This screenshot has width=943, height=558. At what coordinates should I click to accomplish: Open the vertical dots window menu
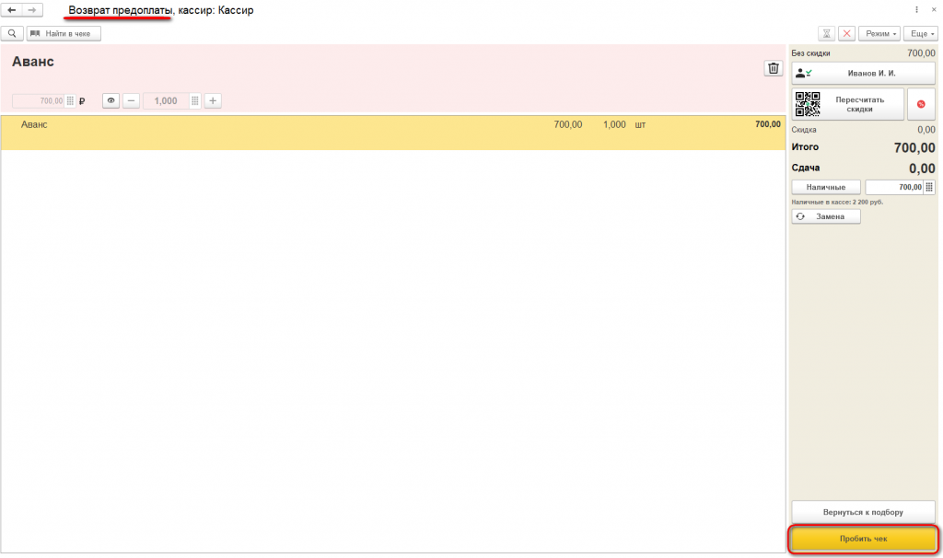pyautogui.click(x=916, y=9)
